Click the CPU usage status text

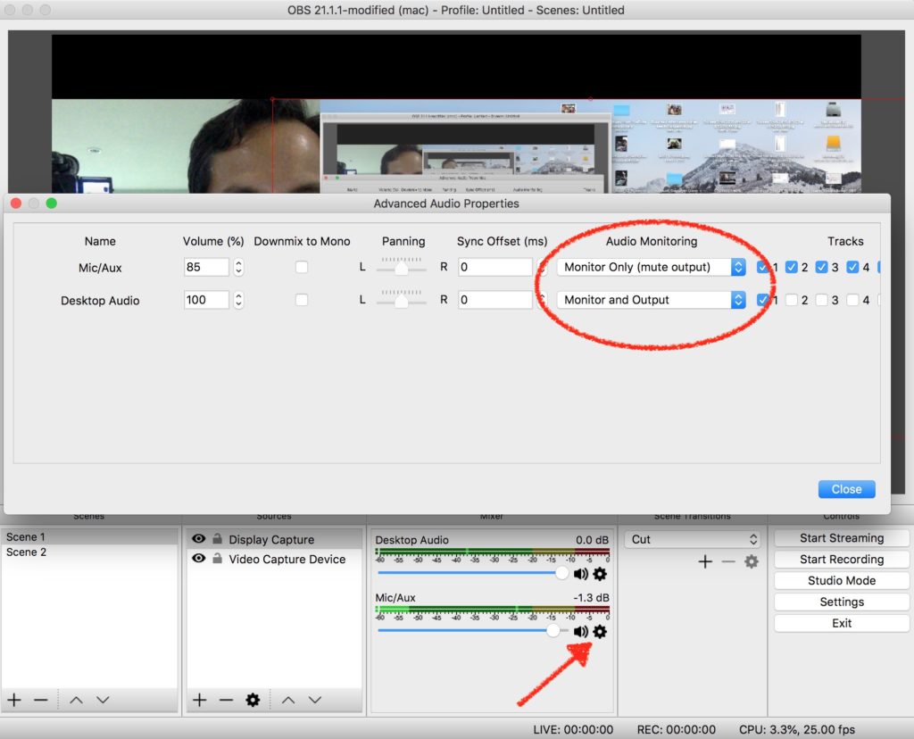tap(796, 729)
